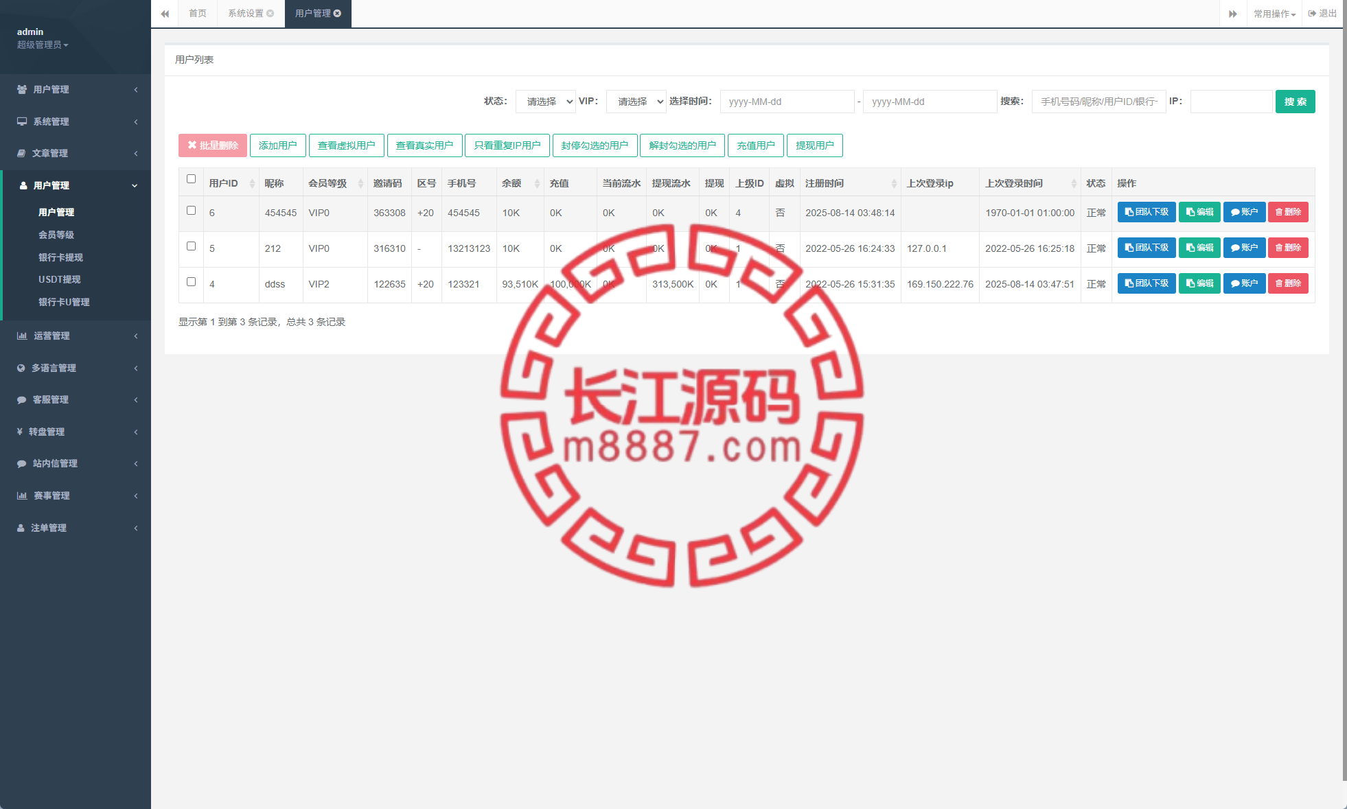Click the 添加用户 button
The height and width of the screenshot is (809, 1347).
coord(277,145)
